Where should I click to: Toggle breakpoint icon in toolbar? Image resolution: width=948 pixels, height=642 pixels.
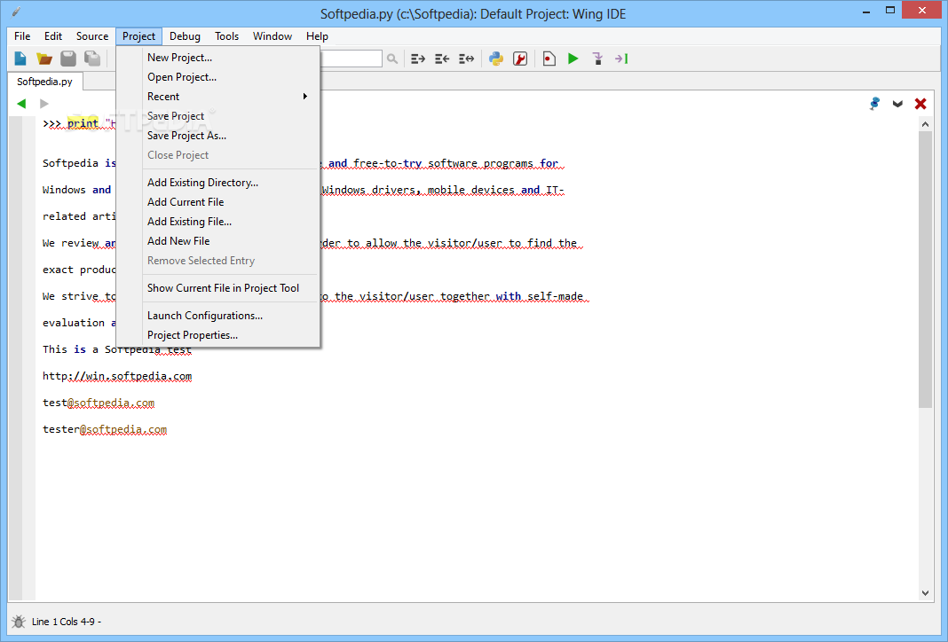point(549,59)
